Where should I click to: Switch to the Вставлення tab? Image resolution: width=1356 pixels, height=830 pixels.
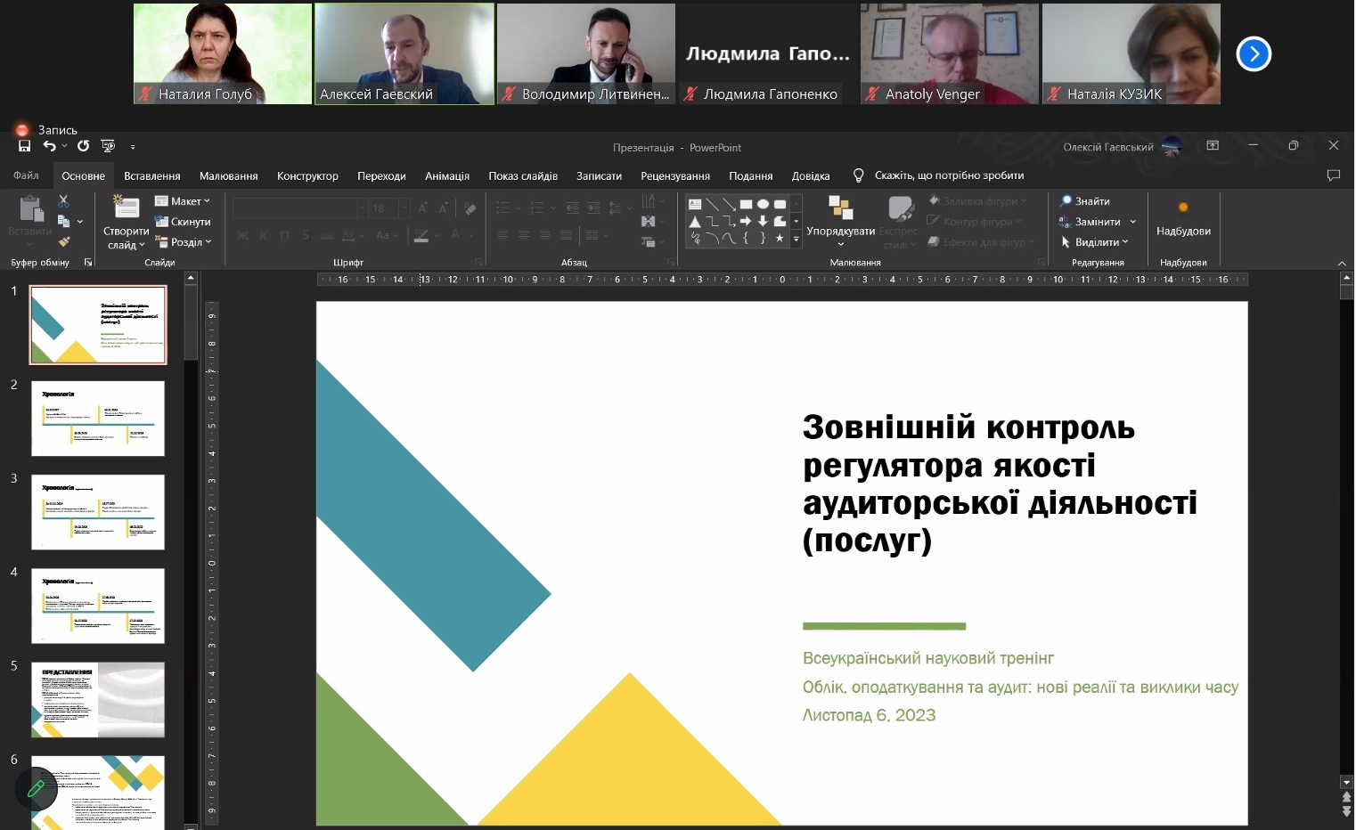pyautogui.click(x=151, y=176)
